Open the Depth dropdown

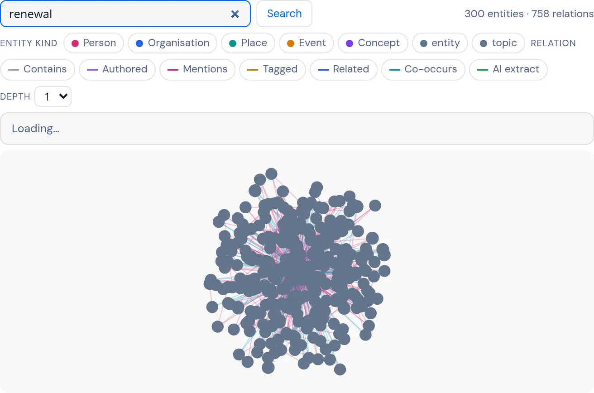[53, 96]
